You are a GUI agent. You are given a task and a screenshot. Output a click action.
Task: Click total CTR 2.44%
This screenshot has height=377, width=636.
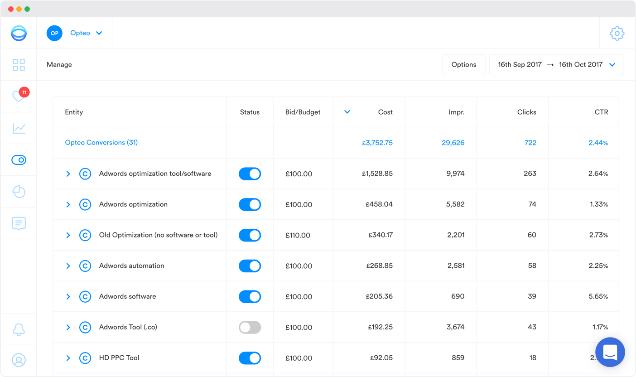[598, 143]
